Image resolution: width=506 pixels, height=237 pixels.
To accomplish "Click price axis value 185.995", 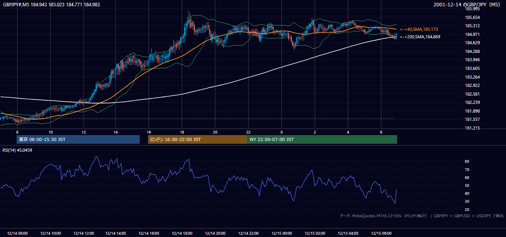I will 472,9.
